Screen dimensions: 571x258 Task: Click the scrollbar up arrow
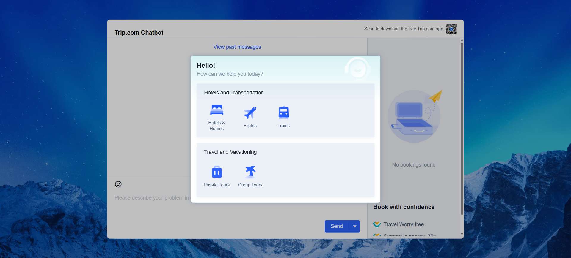[x=462, y=40]
